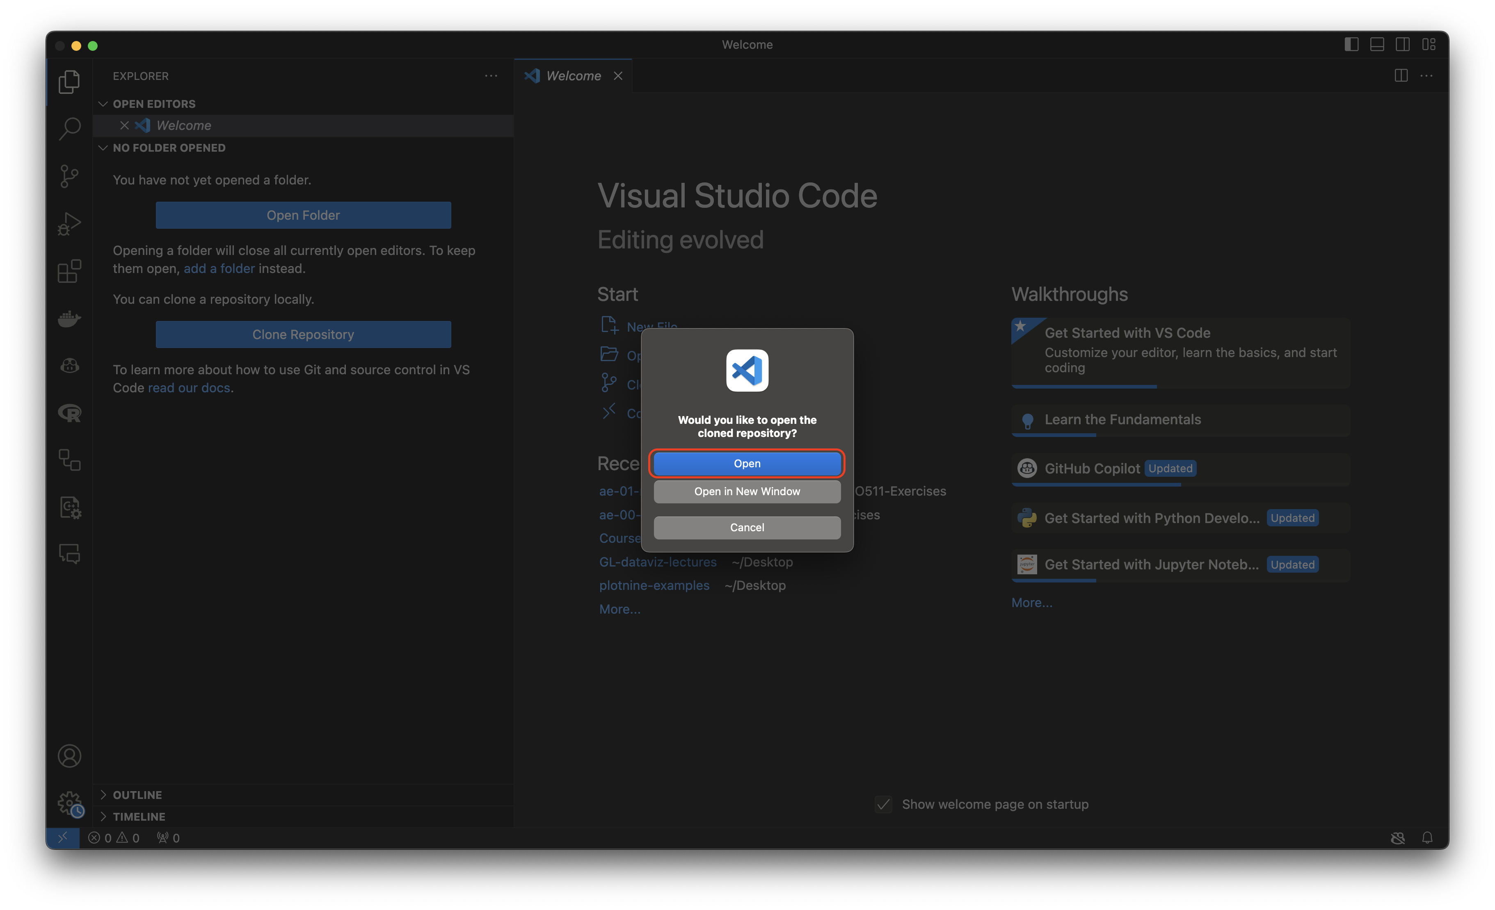Toggle the bottom panel visibility
The height and width of the screenshot is (910, 1495).
pyautogui.click(x=1377, y=44)
